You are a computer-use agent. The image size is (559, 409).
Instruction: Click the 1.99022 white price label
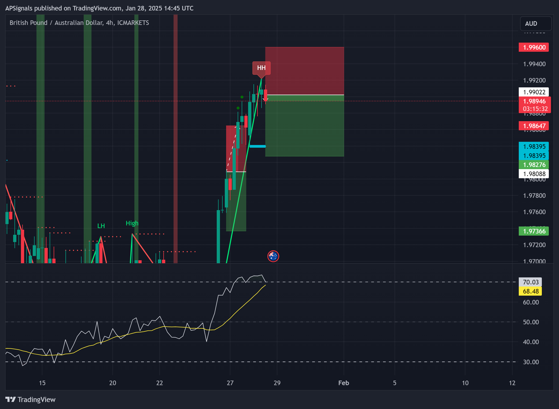click(x=534, y=92)
